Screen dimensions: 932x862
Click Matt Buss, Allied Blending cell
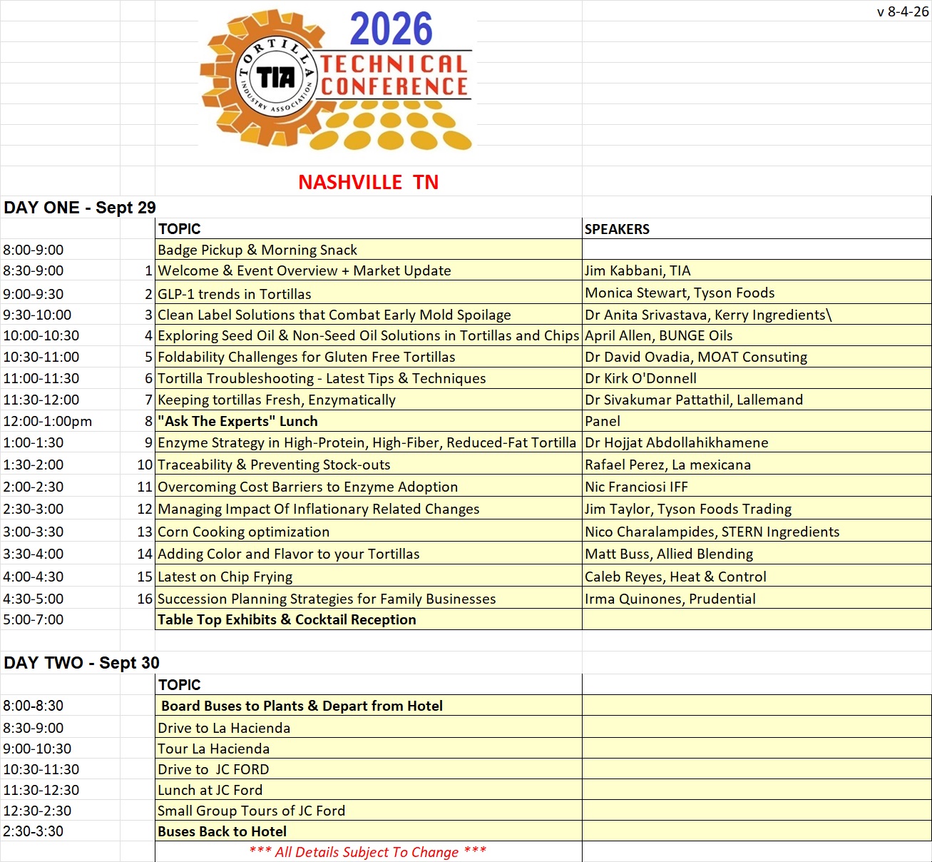coord(757,554)
